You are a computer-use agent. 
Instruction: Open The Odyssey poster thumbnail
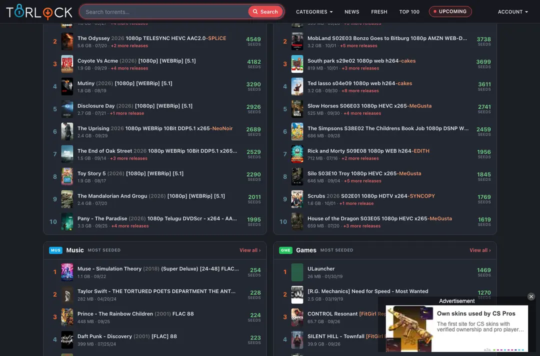67,41
